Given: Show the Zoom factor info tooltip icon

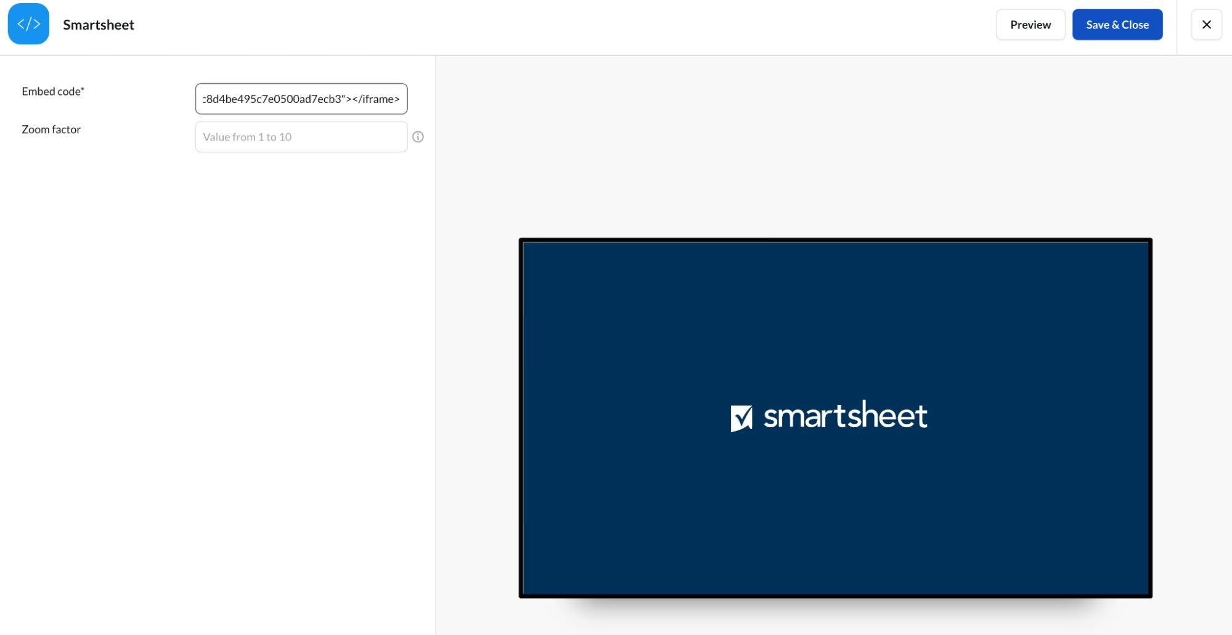Looking at the screenshot, I should point(418,137).
